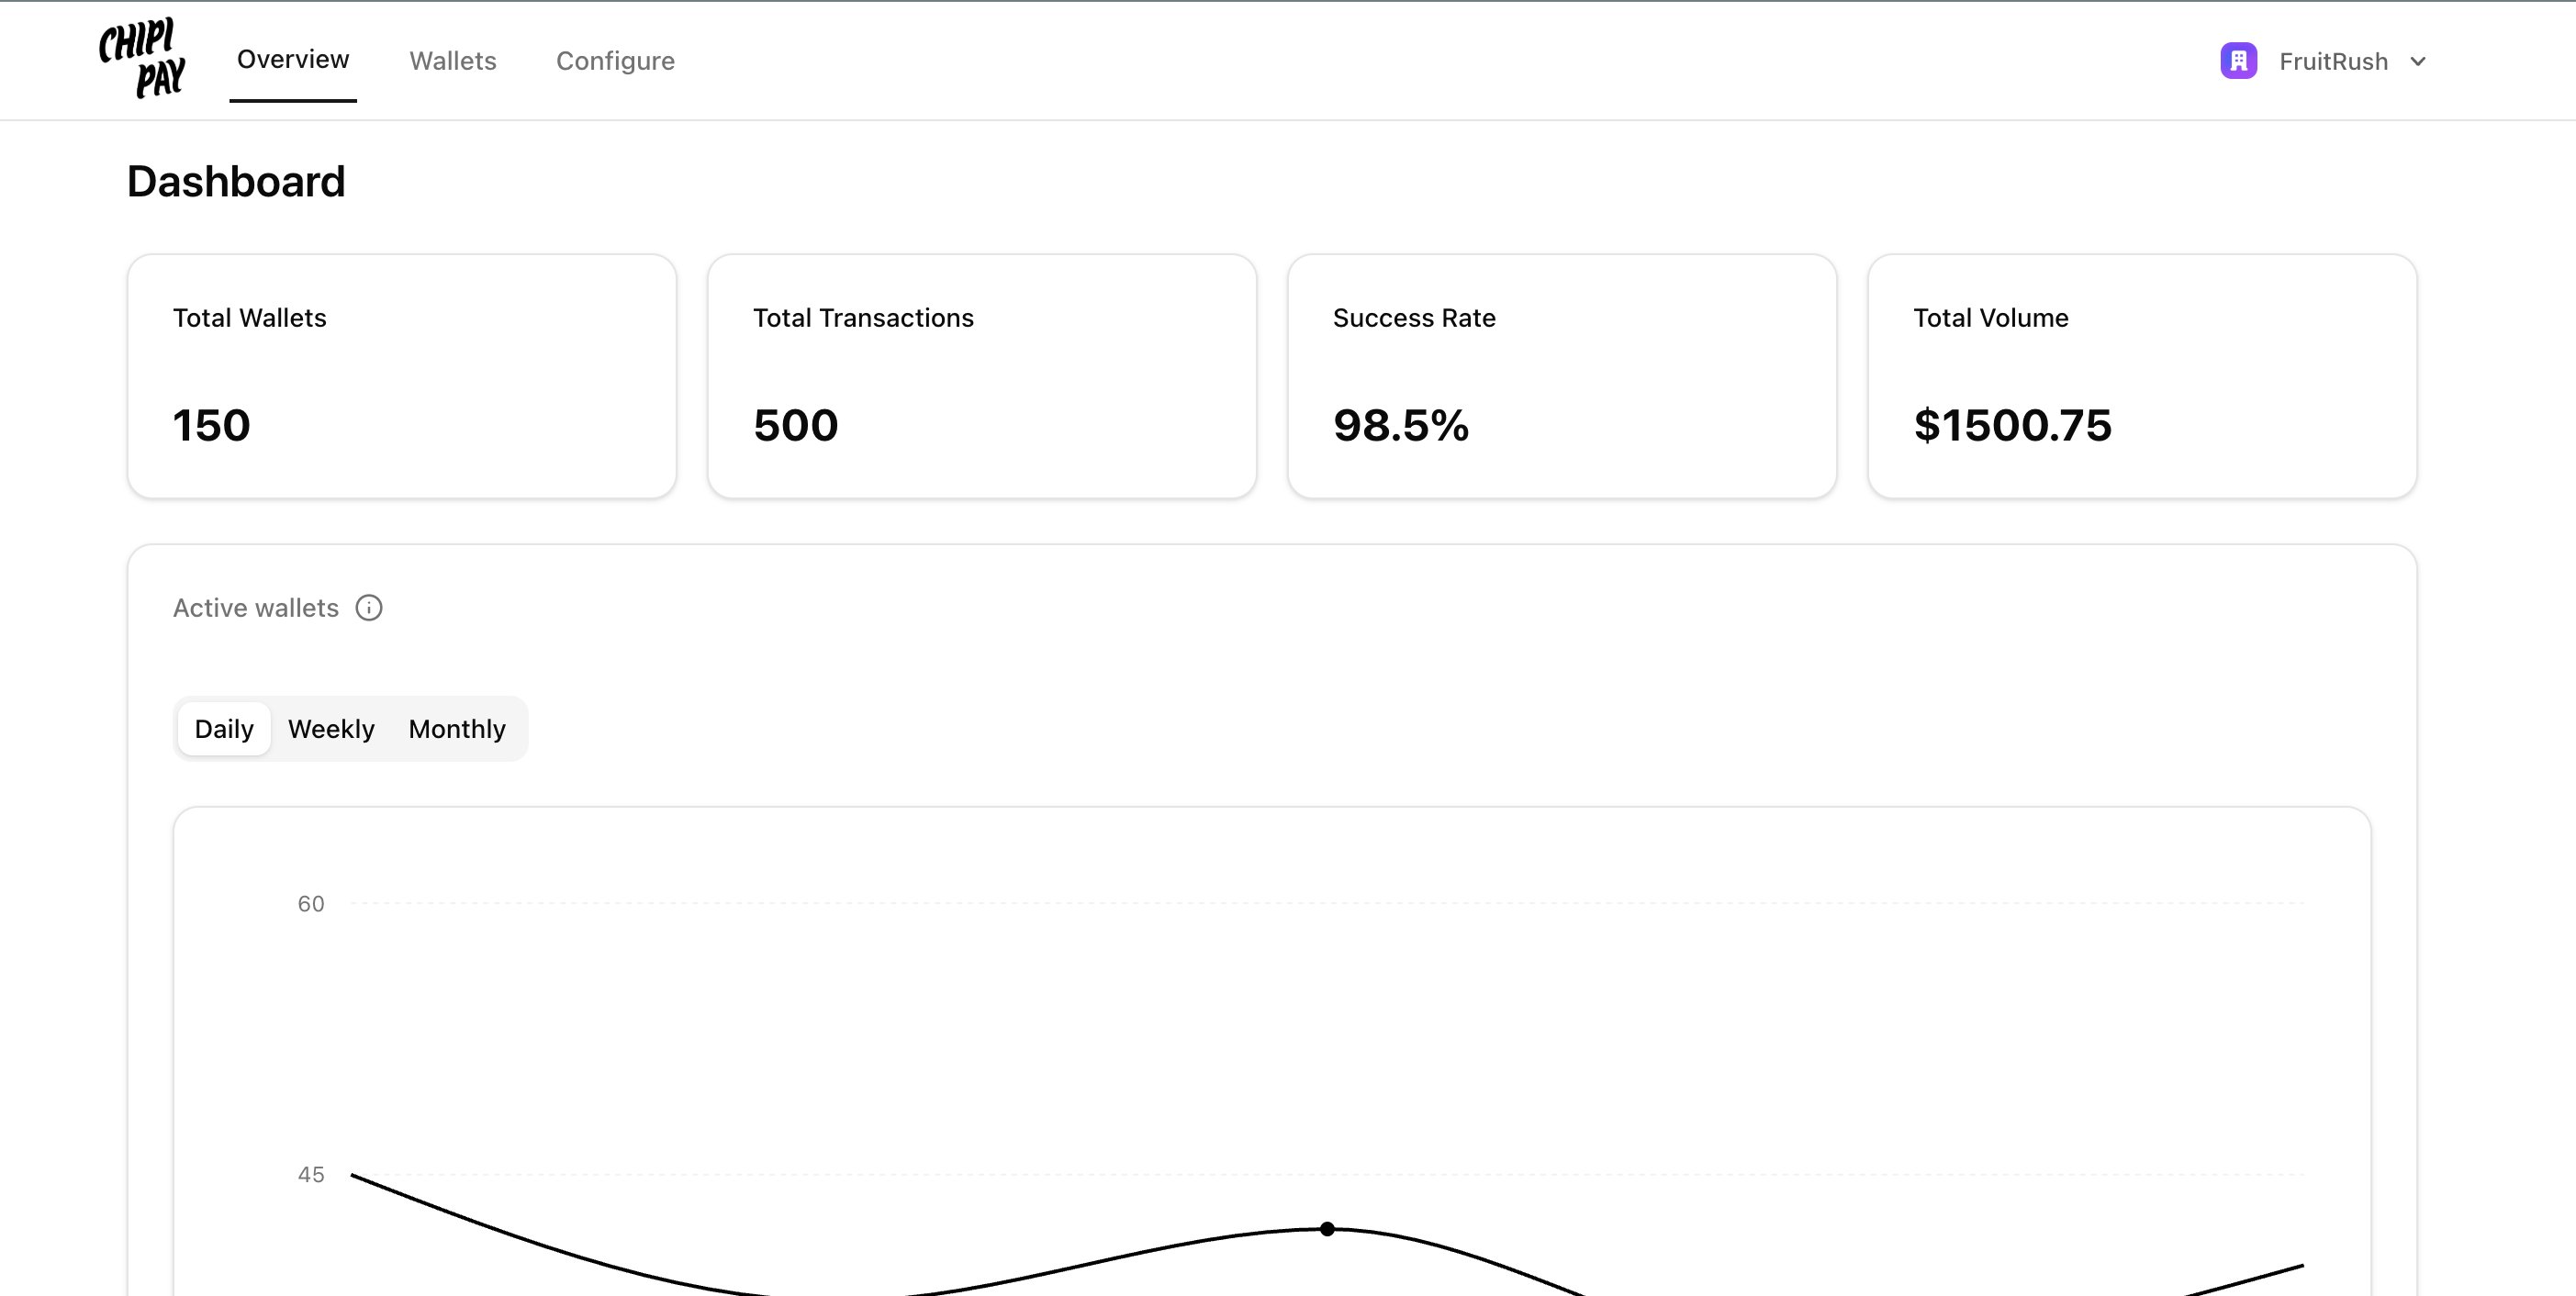
Task: Click the Total Transactions card label
Action: pyautogui.click(x=863, y=318)
